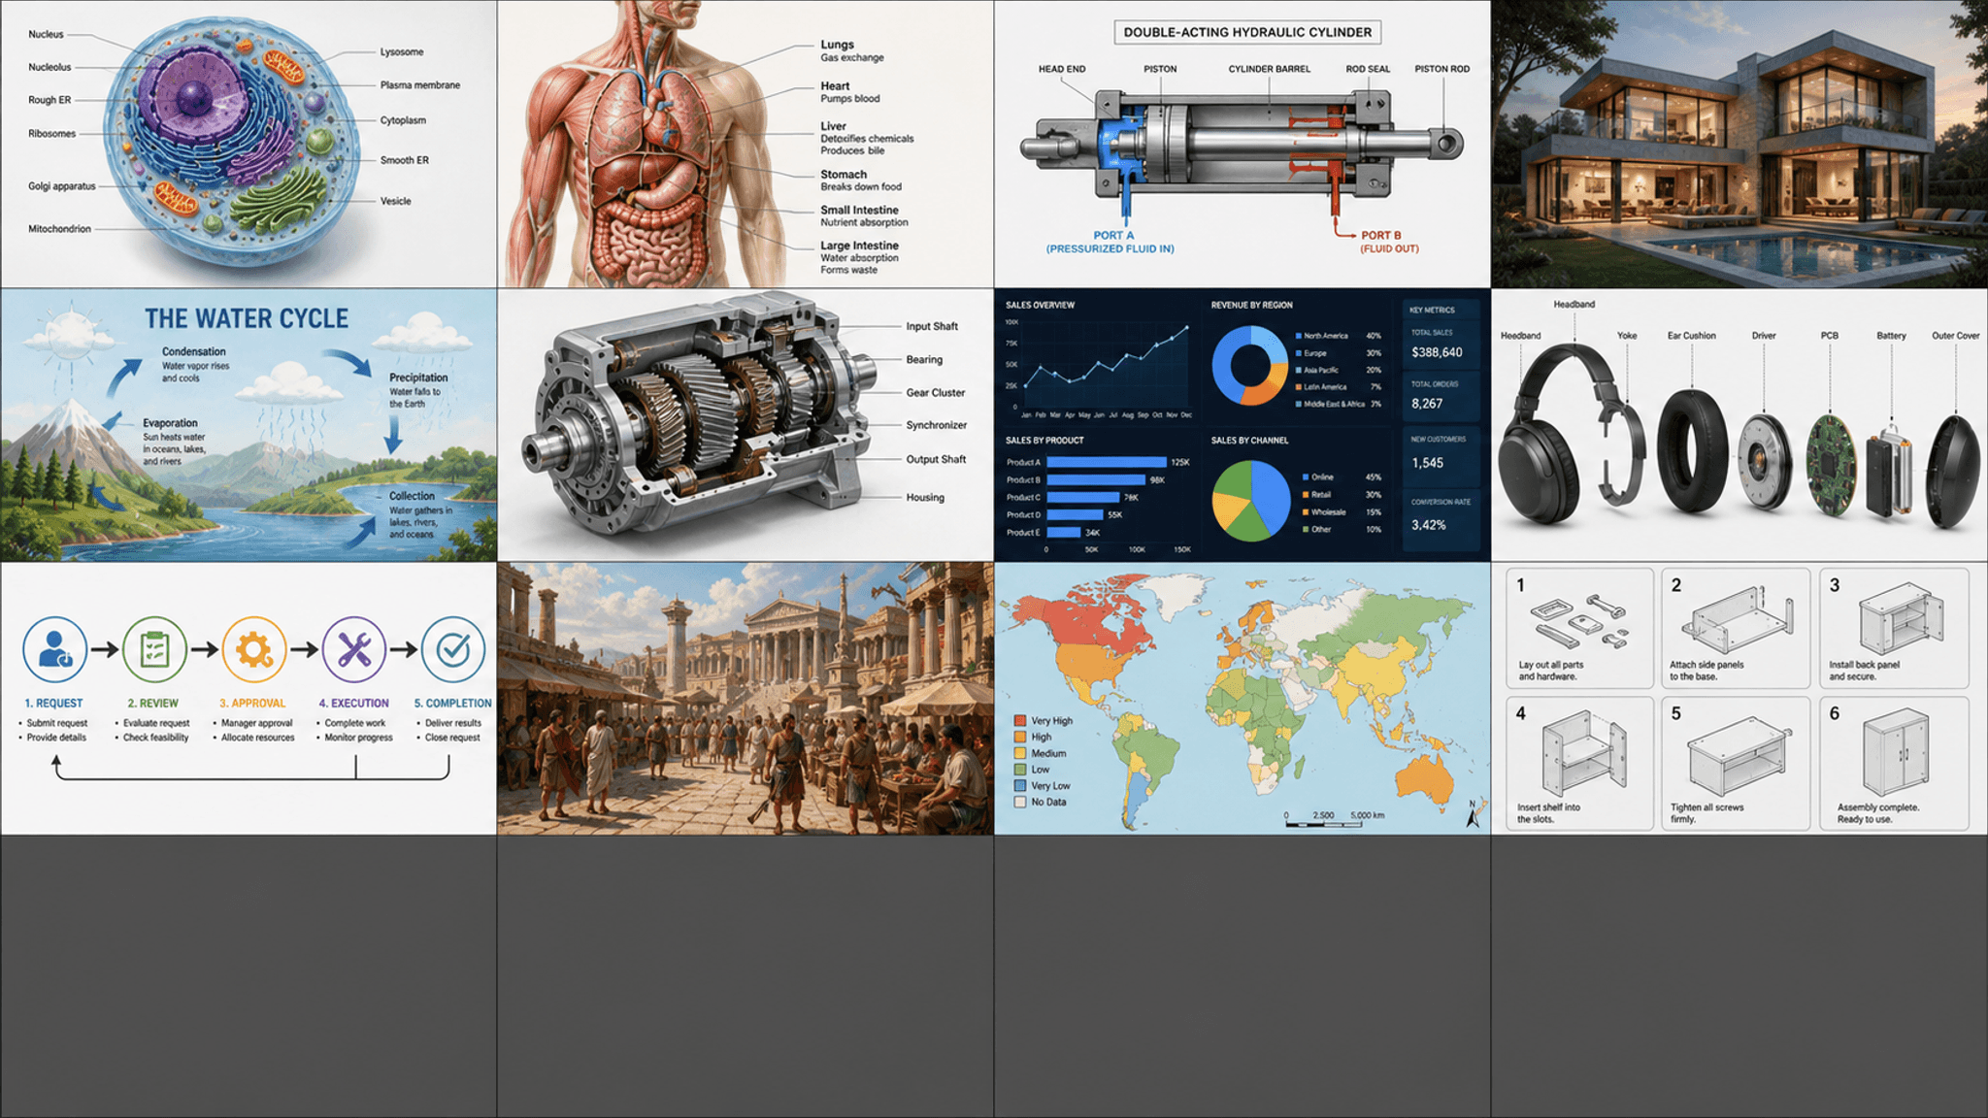Click the Completion checkmark circle icon
1988x1118 pixels.
pyautogui.click(x=453, y=649)
